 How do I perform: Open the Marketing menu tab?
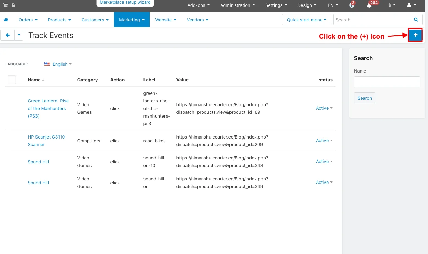coord(132,20)
